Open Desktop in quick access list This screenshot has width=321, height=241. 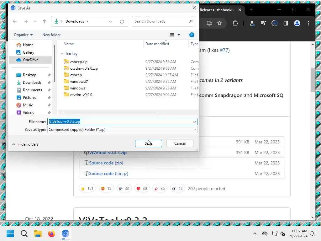(x=29, y=75)
